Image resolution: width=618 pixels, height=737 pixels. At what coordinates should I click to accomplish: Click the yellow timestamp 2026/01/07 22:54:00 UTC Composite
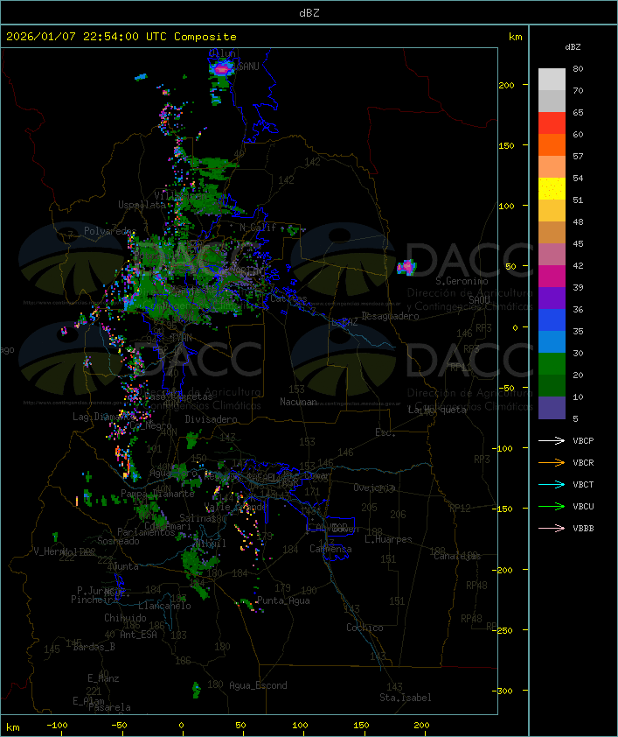[122, 37]
